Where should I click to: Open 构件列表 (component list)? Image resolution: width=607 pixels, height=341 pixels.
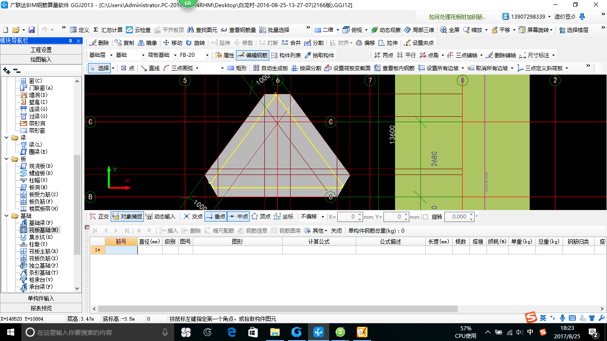pyautogui.click(x=286, y=56)
